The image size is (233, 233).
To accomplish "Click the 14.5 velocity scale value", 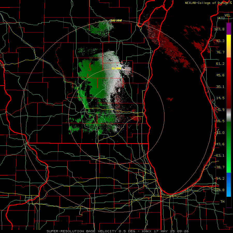I will 220,98.
